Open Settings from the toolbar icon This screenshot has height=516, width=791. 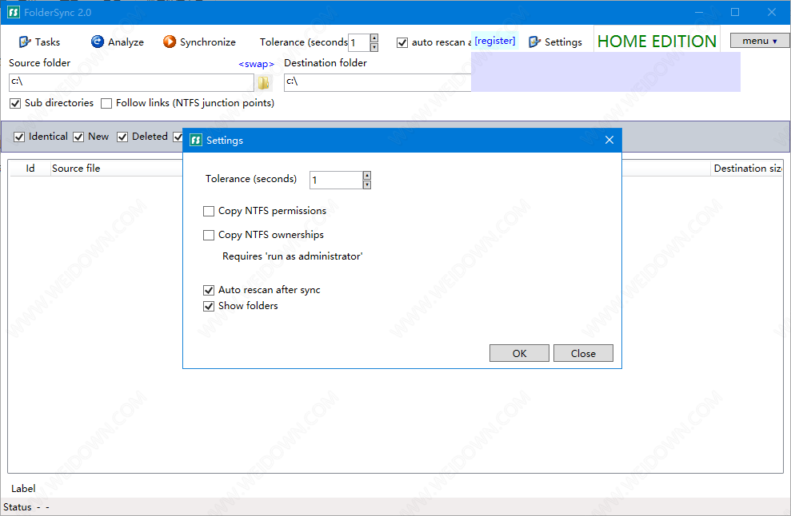tap(535, 42)
